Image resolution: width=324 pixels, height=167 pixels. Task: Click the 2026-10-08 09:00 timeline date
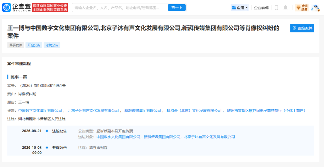click(31, 150)
